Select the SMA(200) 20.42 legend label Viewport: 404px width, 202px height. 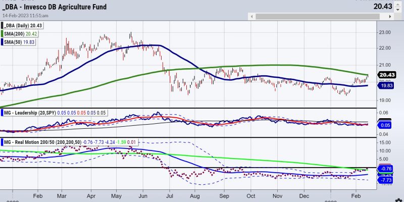[20, 33]
